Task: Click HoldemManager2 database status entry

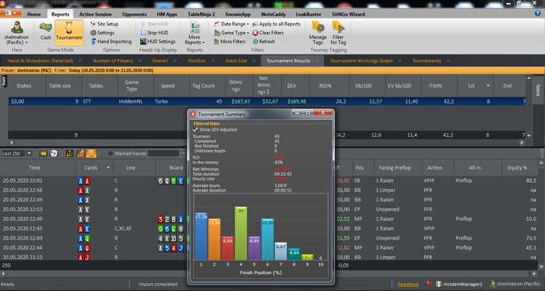Action: pyautogui.click(x=459, y=284)
